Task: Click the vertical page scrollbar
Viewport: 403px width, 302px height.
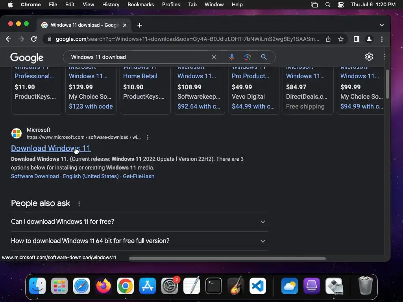Action: (387, 83)
